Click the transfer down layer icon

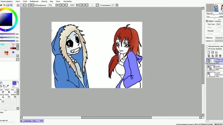click(x=209, y=56)
